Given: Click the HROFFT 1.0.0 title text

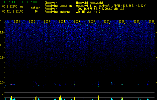Looking at the screenshot, I should coord(19,2).
